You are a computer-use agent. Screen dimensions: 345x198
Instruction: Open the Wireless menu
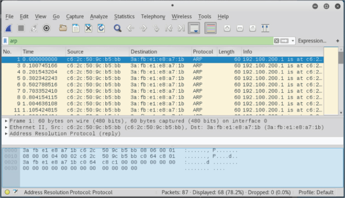pos(181,16)
